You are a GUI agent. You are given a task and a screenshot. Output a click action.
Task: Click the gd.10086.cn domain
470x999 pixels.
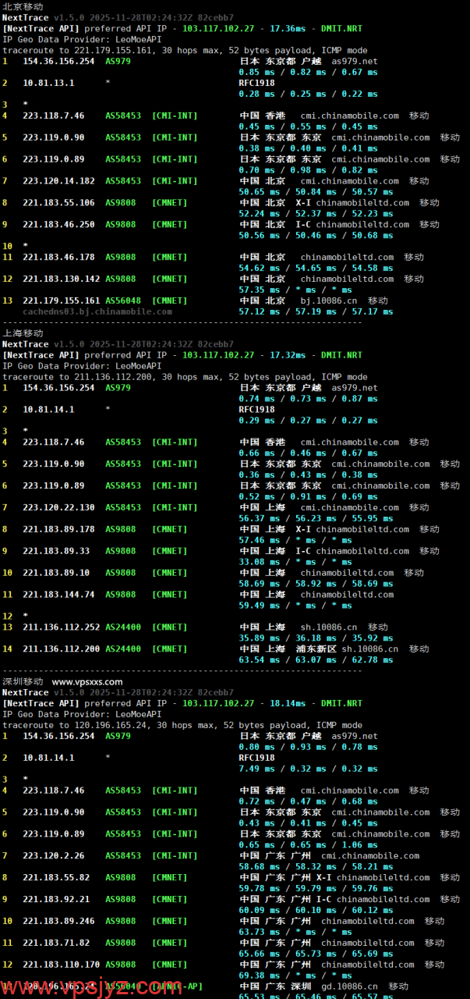click(x=349, y=987)
